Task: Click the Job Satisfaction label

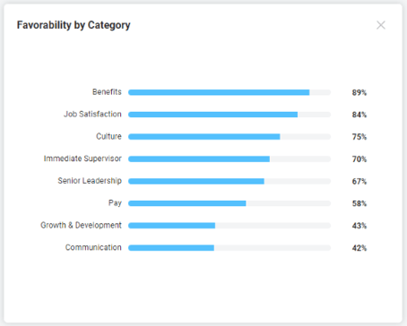Action: click(x=92, y=115)
